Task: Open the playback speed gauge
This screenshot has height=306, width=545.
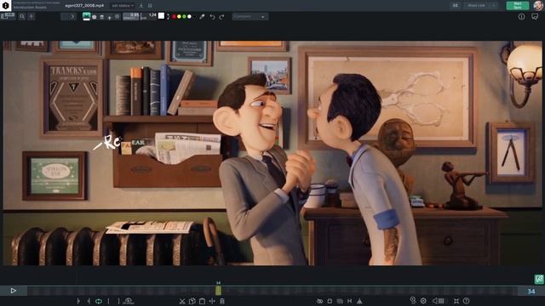Action: tap(129, 301)
